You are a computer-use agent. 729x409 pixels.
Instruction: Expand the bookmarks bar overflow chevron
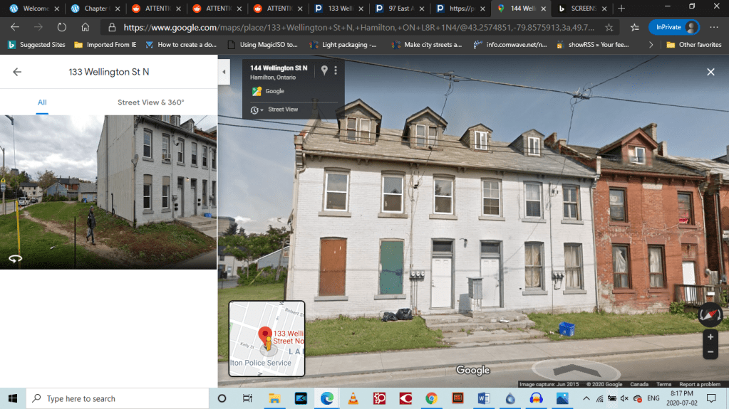[651, 44]
